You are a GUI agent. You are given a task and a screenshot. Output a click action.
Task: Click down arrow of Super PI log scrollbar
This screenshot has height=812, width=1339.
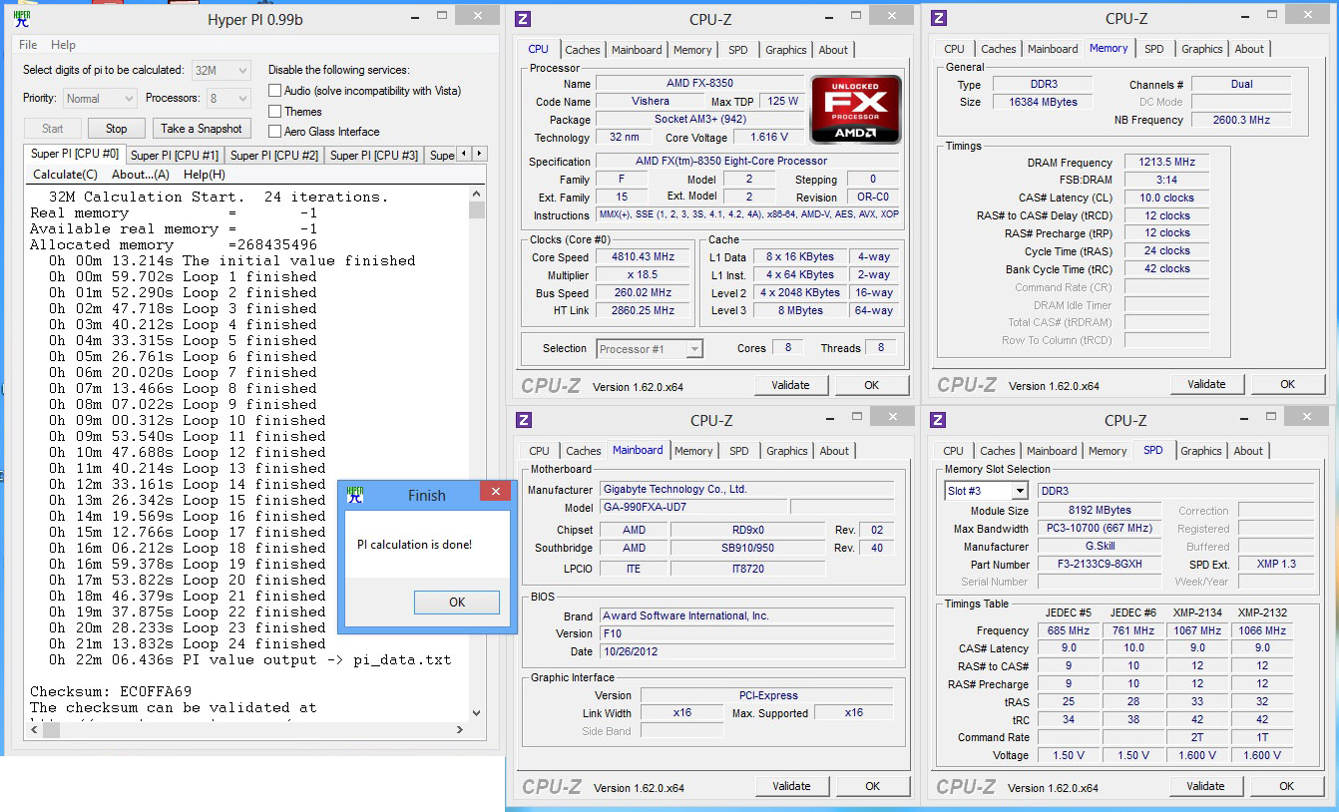(x=477, y=714)
